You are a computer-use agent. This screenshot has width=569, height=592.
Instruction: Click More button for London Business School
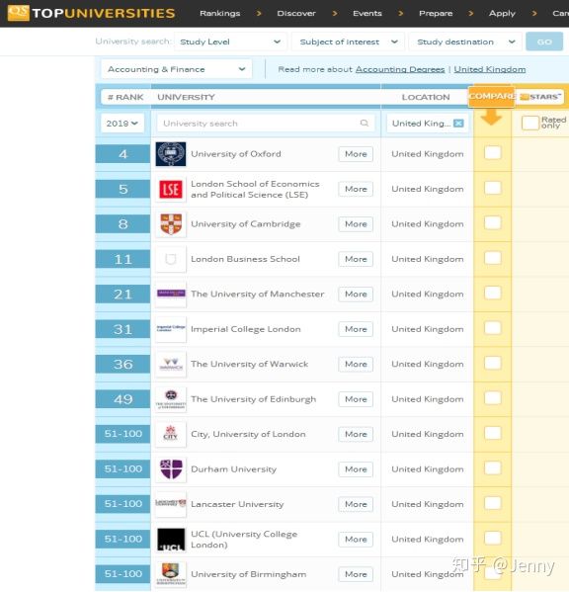[356, 259]
